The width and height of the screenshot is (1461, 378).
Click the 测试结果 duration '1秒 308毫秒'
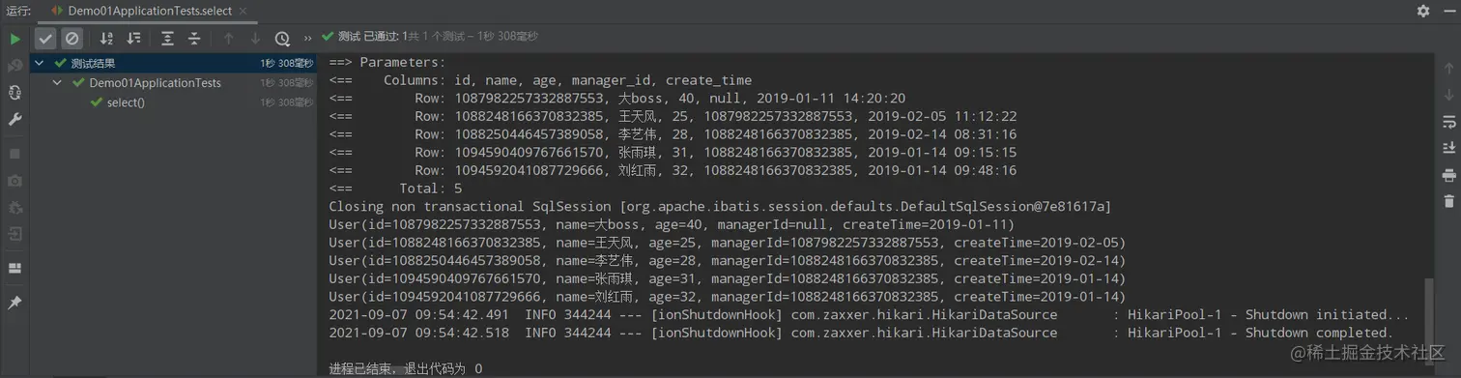pyautogui.click(x=287, y=64)
